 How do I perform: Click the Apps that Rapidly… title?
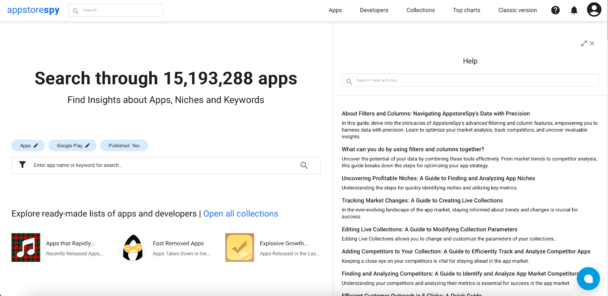point(70,243)
